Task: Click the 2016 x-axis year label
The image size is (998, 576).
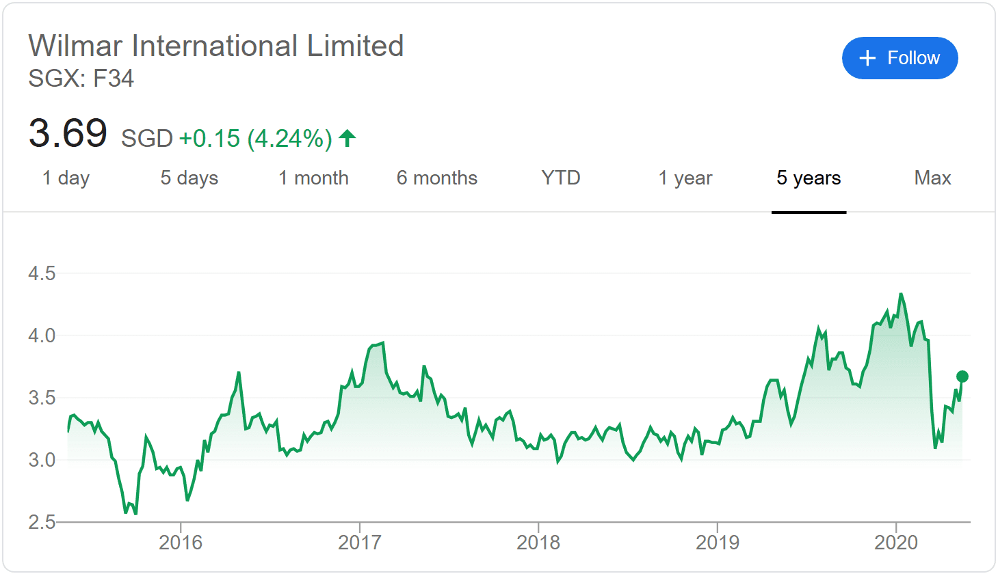Action: (x=181, y=543)
